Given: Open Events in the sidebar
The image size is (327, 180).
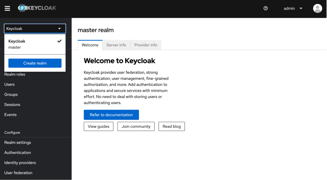Looking at the screenshot, I should (x=10, y=115).
